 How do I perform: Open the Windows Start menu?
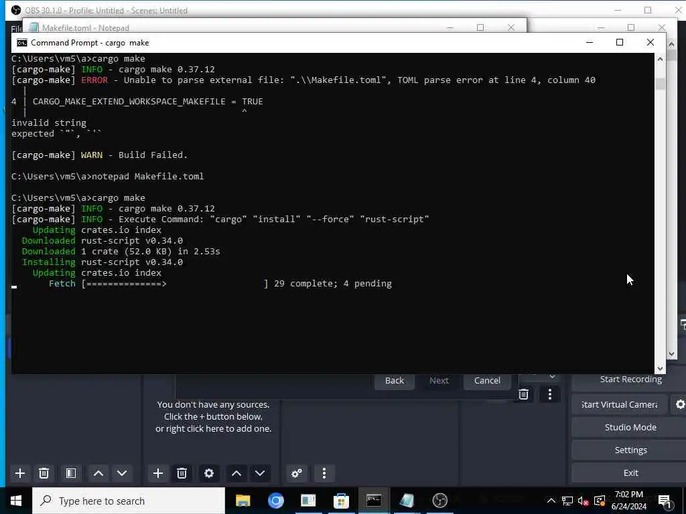click(x=16, y=501)
